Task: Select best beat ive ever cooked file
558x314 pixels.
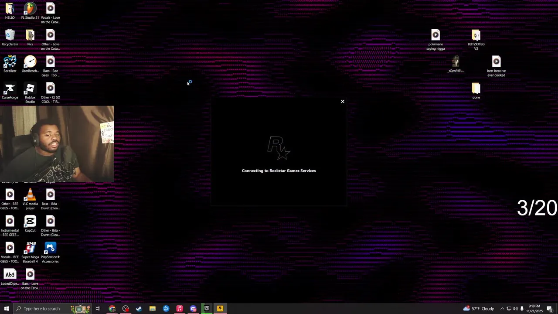Action: [x=496, y=67]
